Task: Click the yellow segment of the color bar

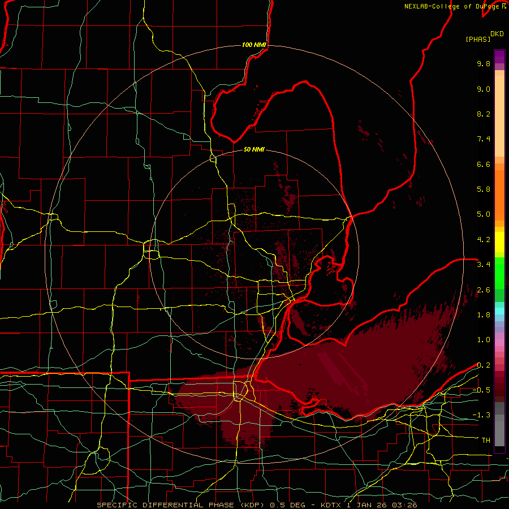Action: [499, 242]
